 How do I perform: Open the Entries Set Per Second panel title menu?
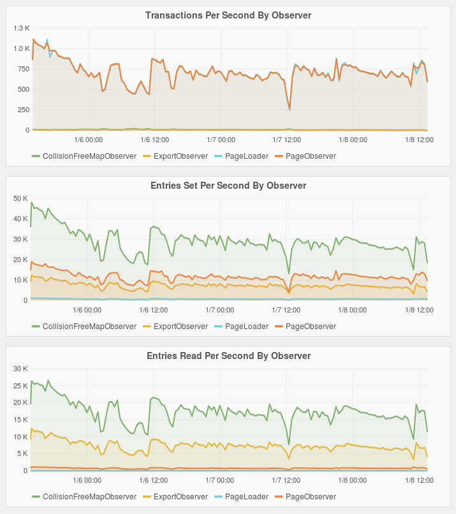point(228,186)
